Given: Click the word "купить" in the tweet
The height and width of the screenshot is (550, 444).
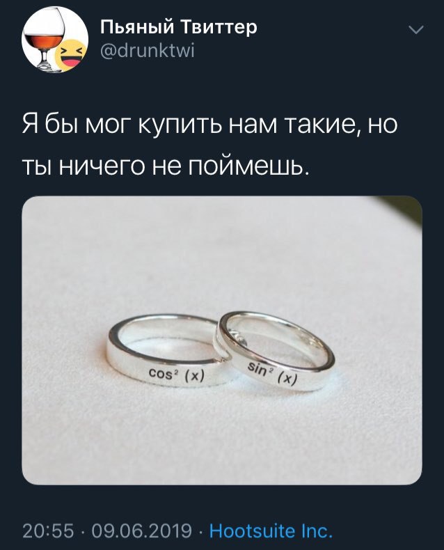Looking at the screenshot, I should [182, 125].
